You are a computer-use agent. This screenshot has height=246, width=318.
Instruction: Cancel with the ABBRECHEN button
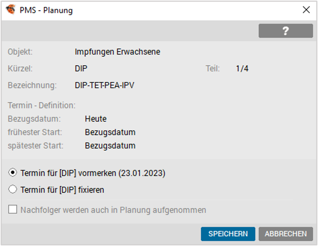(285, 234)
